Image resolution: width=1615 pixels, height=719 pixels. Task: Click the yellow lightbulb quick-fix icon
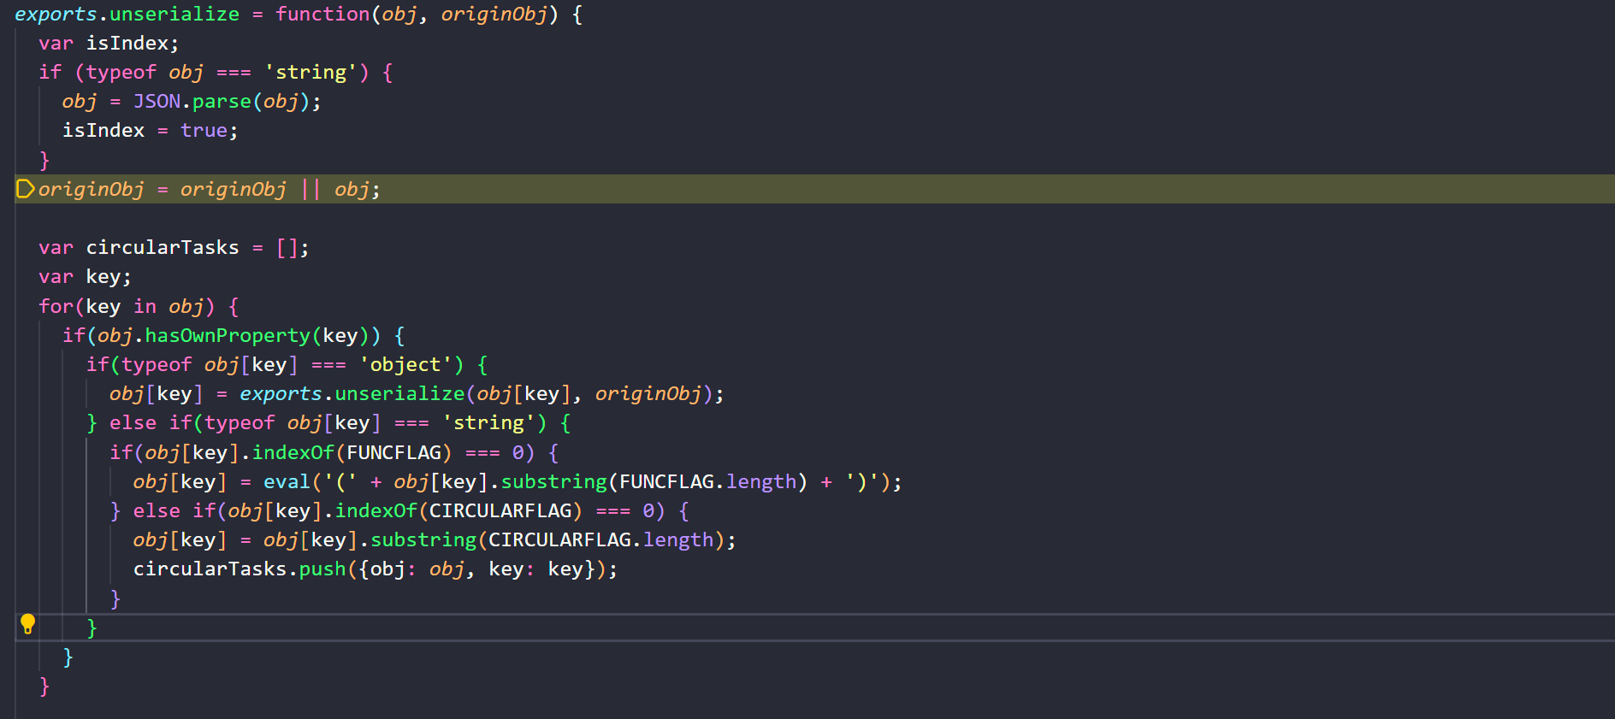(x=27, y=624)
